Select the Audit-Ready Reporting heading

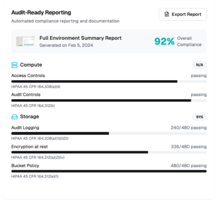point(41,13)
